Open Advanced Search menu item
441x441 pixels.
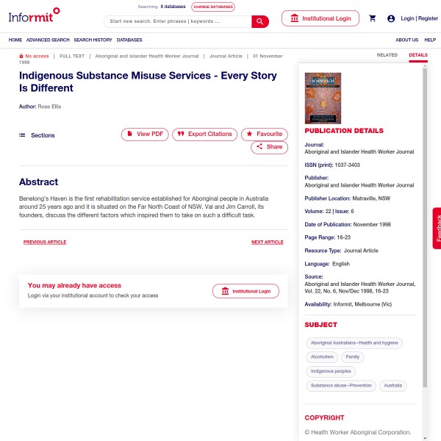48,40
